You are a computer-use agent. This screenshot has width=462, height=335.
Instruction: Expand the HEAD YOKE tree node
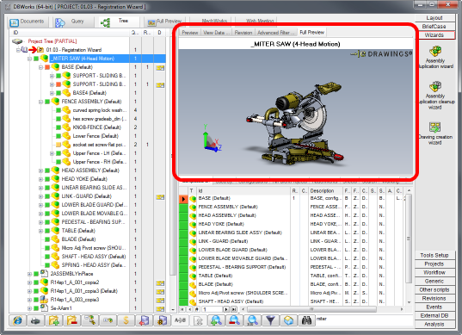pos(40,179)
